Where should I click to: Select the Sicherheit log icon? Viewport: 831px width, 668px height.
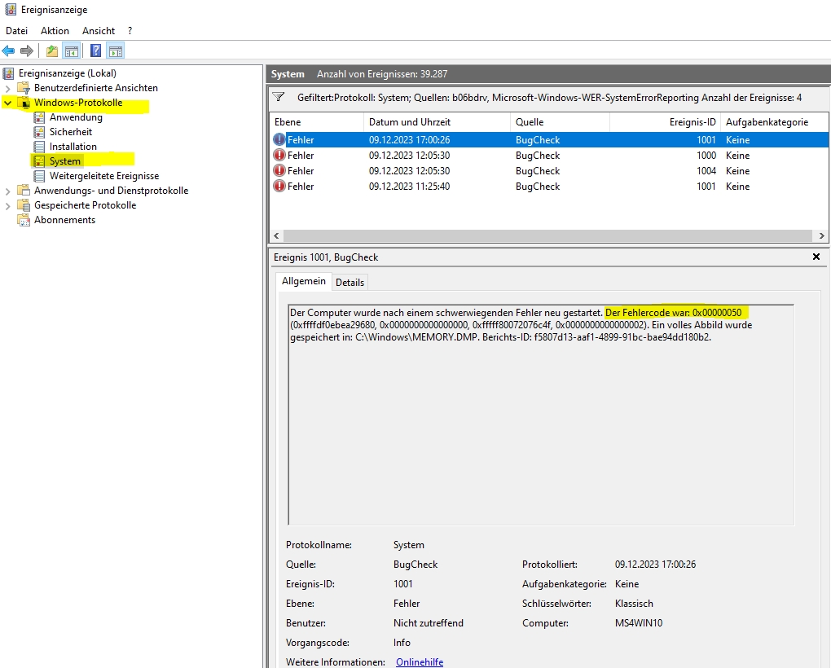pos(37,131)
